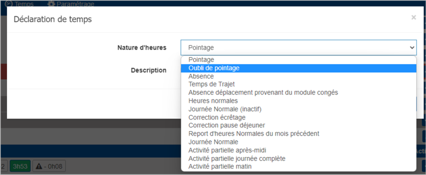Select Absence from the list
The width and height of the screenshot is (426, 175).
pyautogui.click(x=299, y=77)
